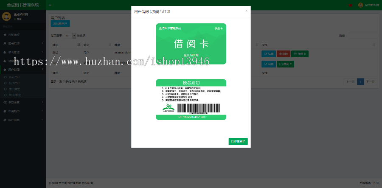Click the gear icon beside 用户管理
382x188 pixels.
pyautogui.click(x=5, y=70)
